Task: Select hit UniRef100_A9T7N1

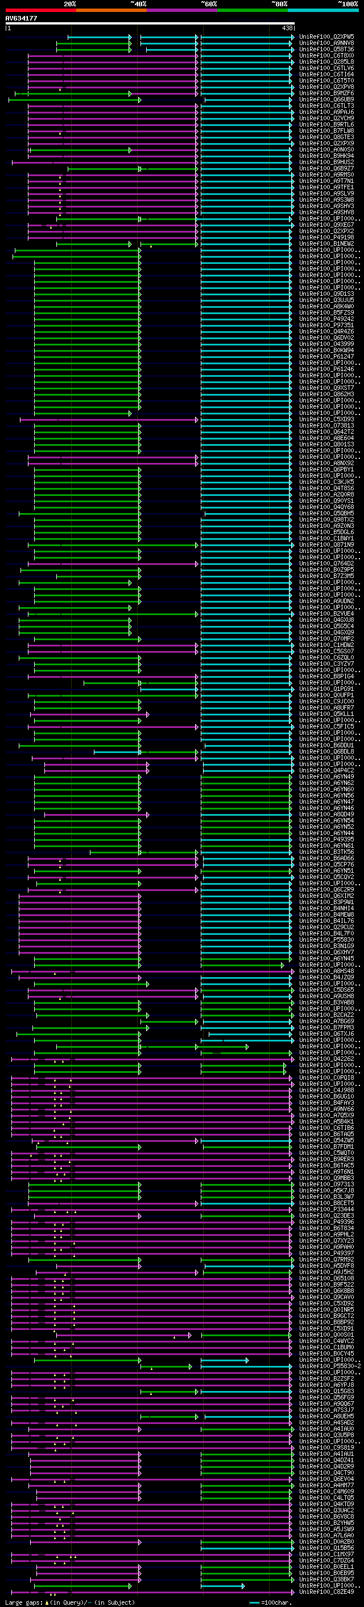Action: [x=326, y=181]
